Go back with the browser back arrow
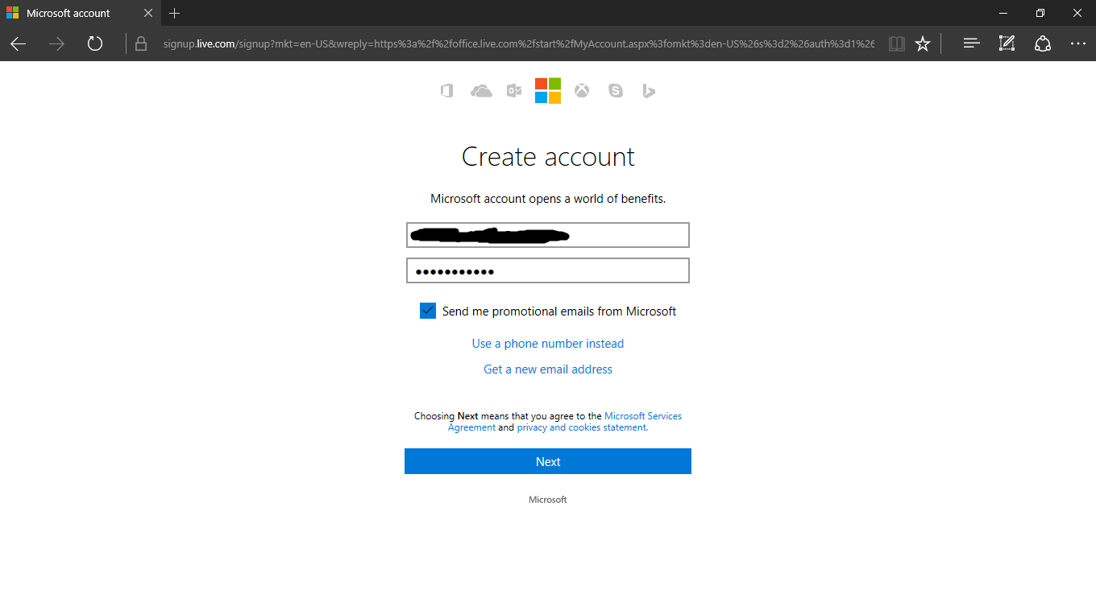The height and width of the screenshot is (594, 1096). point(19,43)
